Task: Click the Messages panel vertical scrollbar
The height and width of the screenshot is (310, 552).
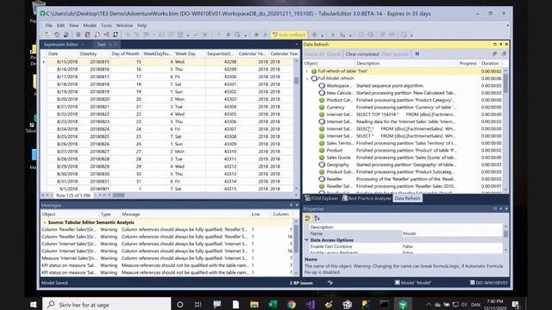Action: click(296, 247)
